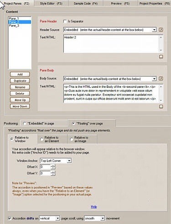The height and width of the screenshot is (224, 171).
Task: Click body text box scroll-down arrow
Action: pyautogui.click(x=161, y=101)
